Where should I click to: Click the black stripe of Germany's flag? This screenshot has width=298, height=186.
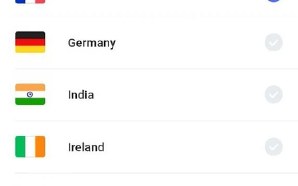(30, 35)
